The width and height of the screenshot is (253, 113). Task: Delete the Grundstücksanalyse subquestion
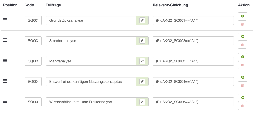point(242,25)
